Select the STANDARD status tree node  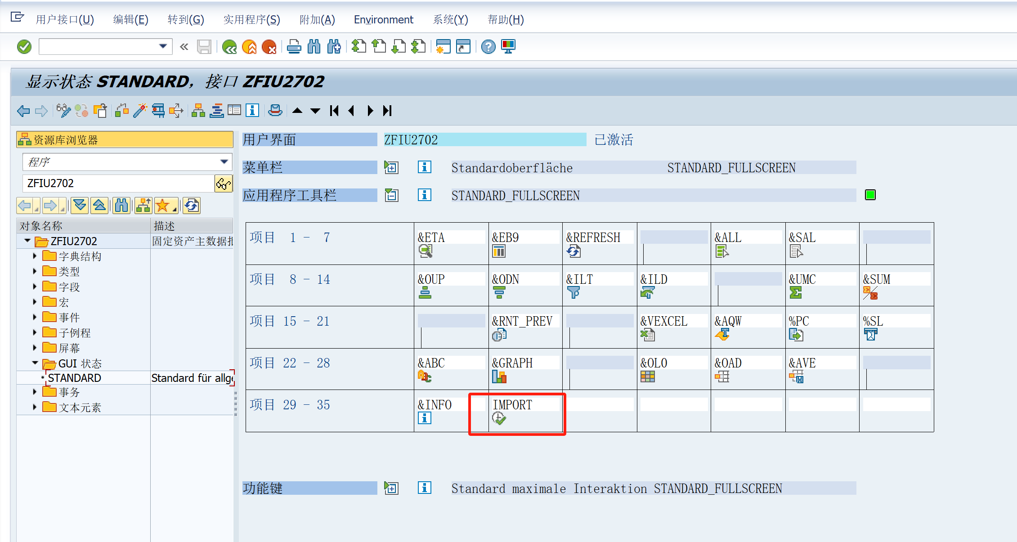(x=75, y=378)
